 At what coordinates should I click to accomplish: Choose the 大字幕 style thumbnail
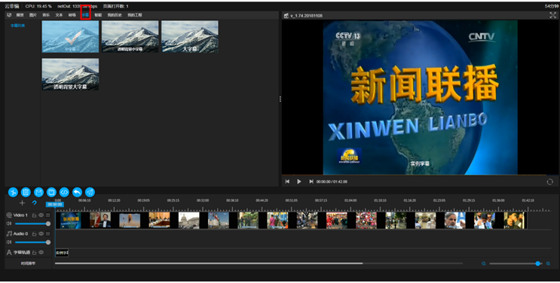190,37
